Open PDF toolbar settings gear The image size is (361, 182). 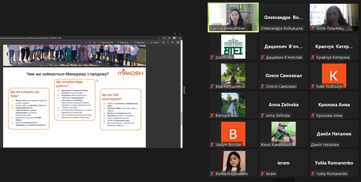point(172,42)
